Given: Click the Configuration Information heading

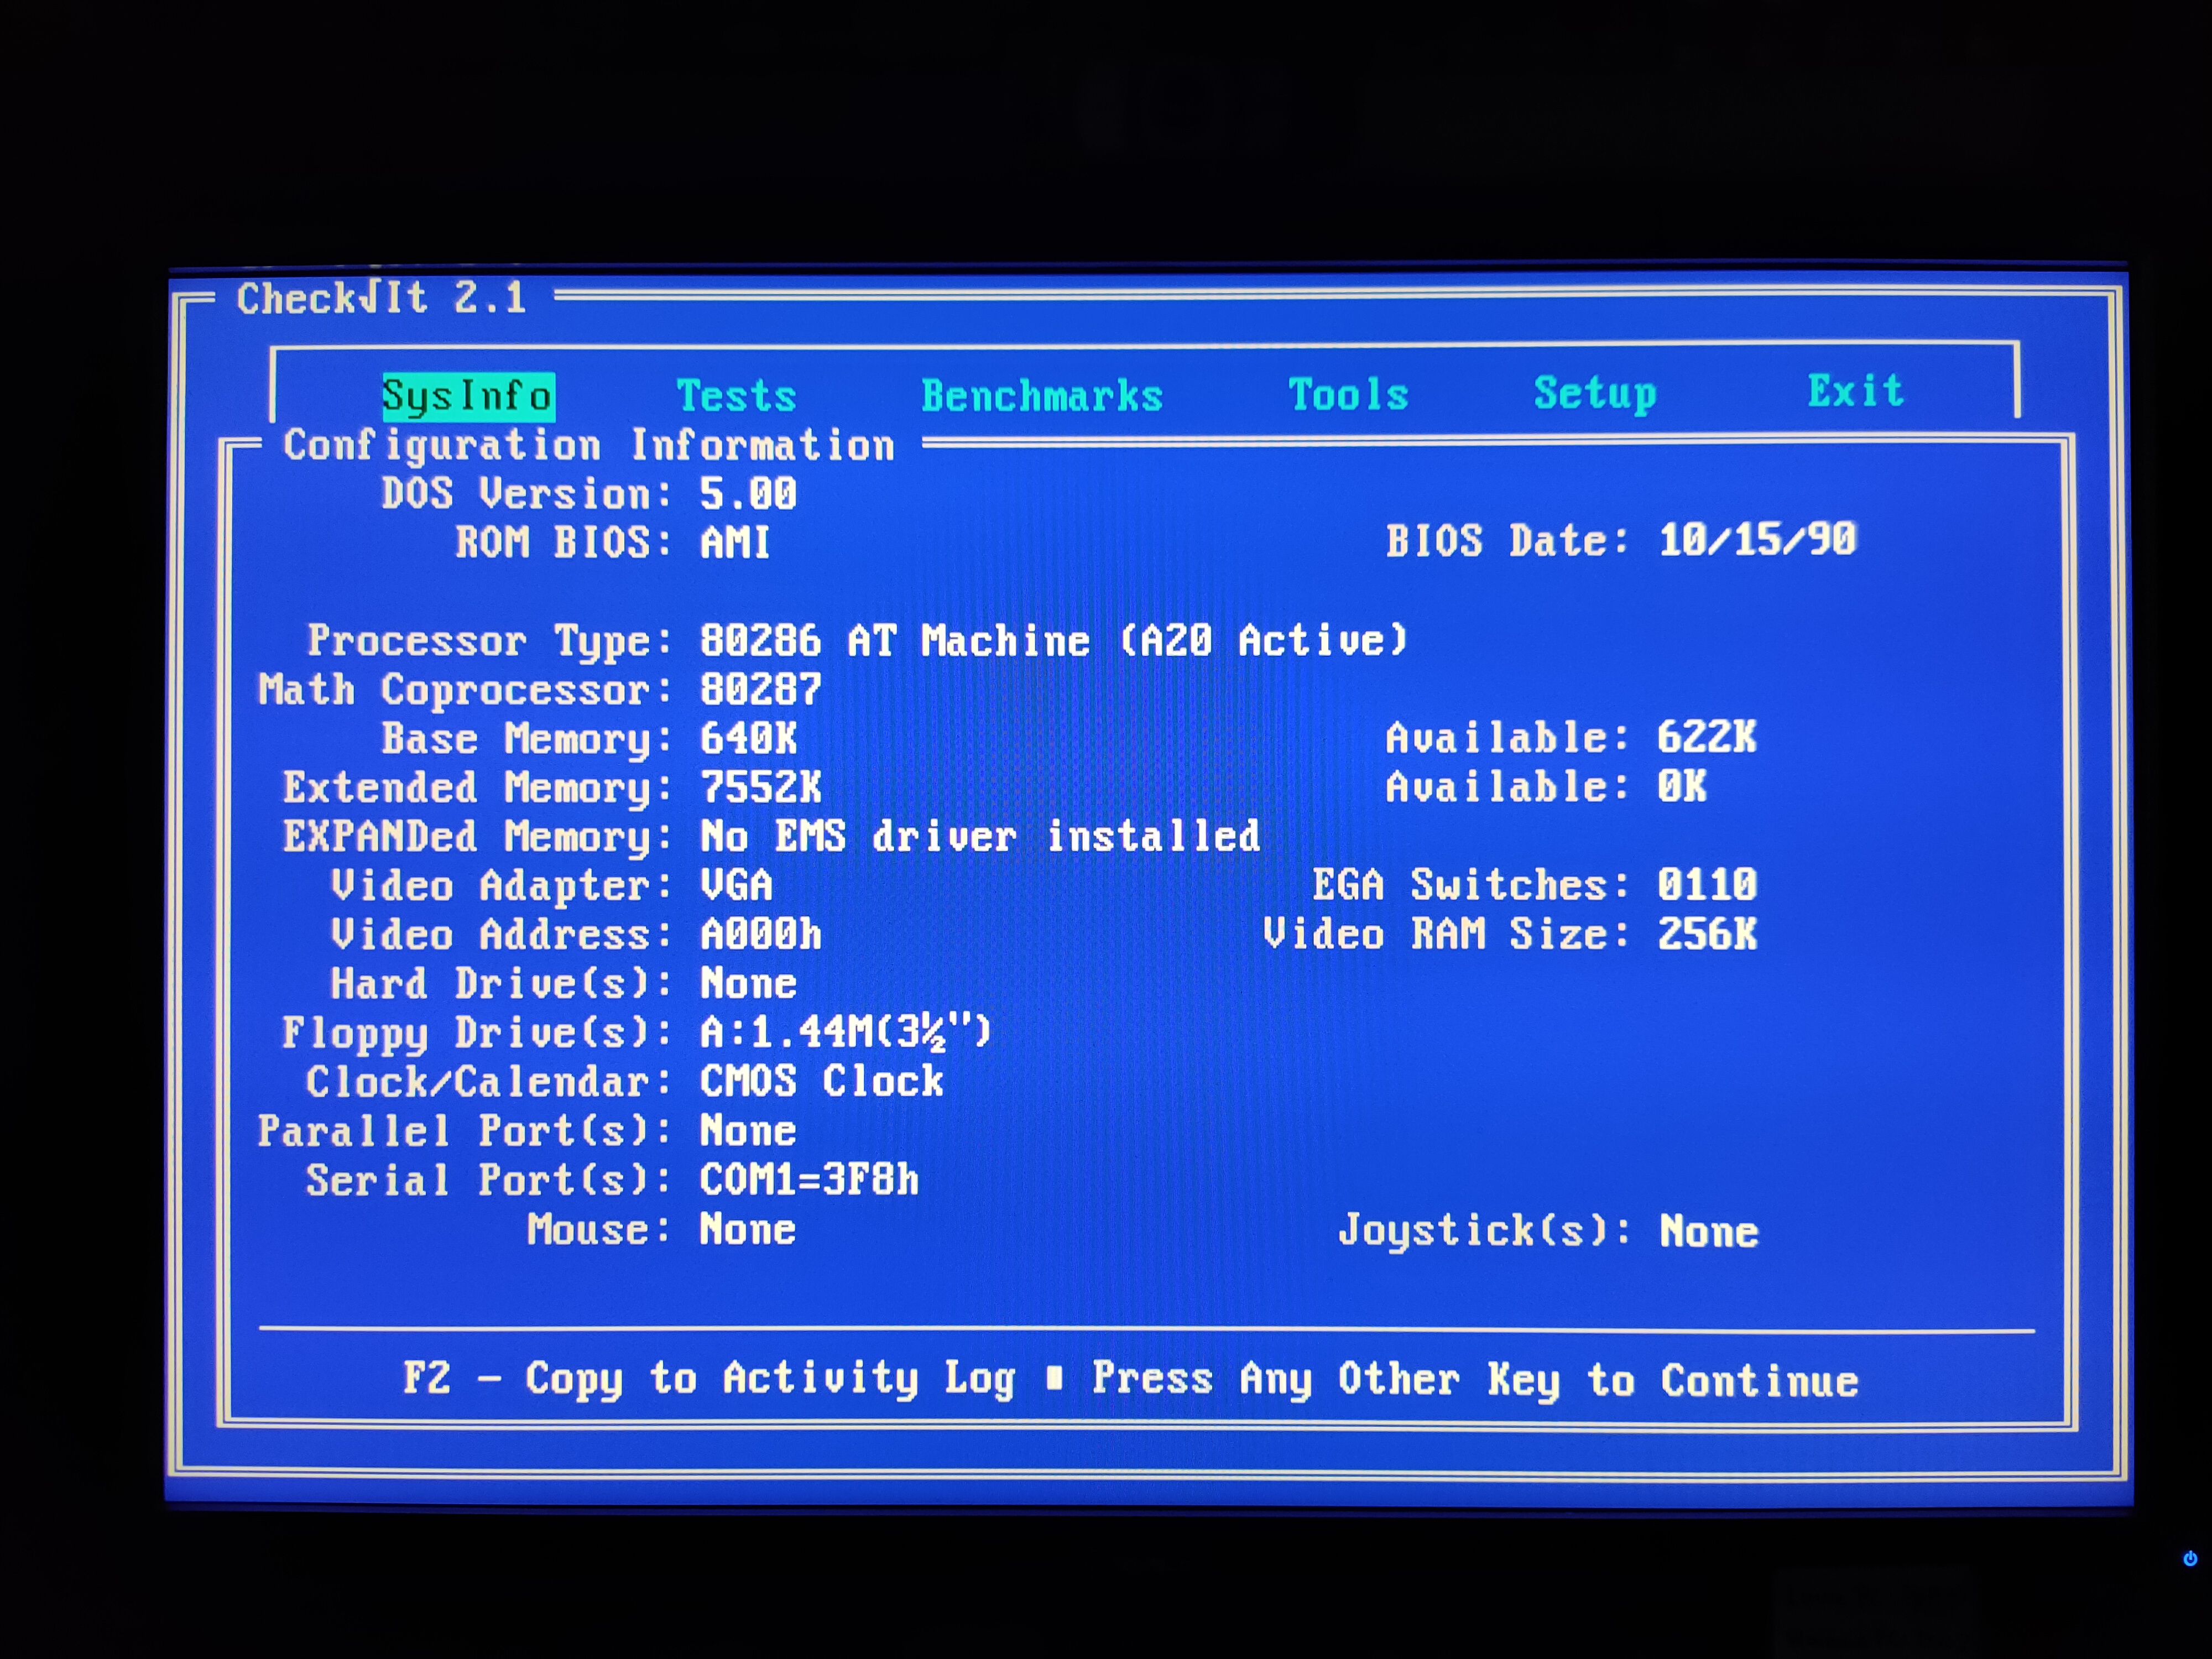Looking at the screenshot, I should tap(588, 445).
